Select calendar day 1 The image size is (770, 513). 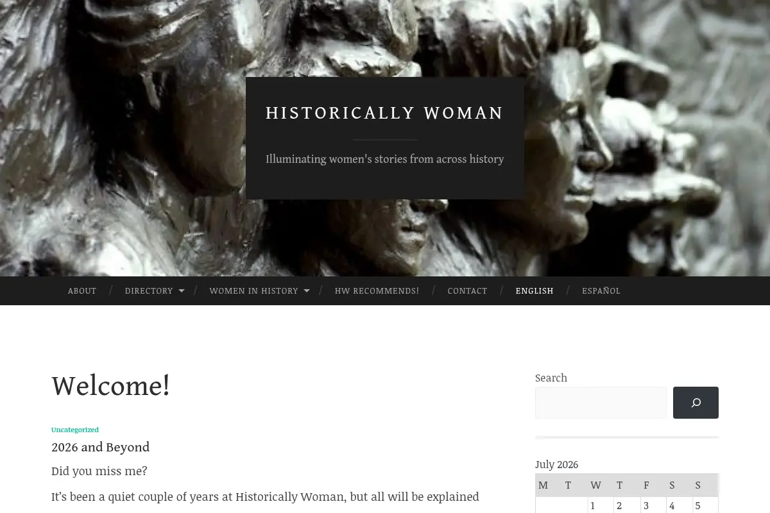[593, 505]
